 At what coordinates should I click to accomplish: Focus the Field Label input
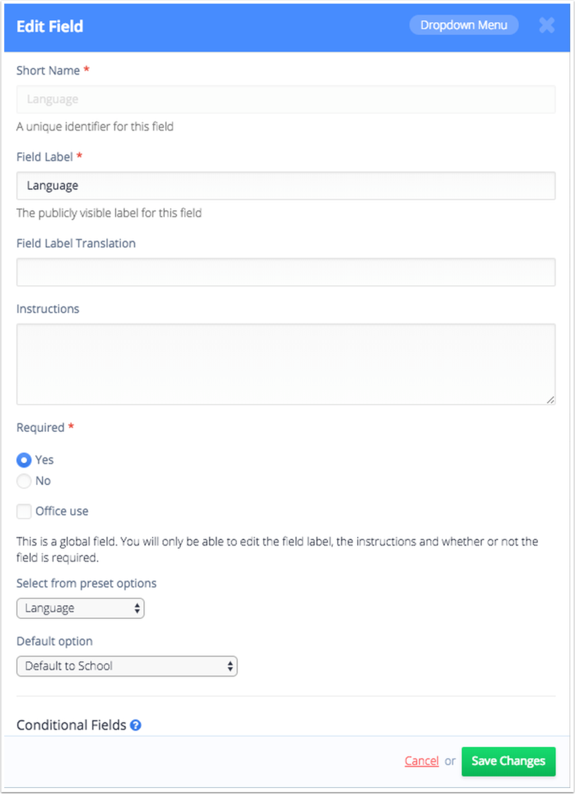coord(286,186)
